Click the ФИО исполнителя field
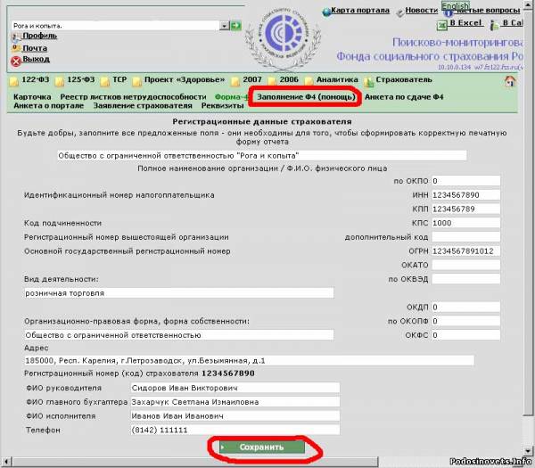 235,416
